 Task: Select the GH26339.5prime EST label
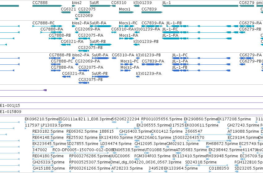pyautogui.click(x=49, y=162)
